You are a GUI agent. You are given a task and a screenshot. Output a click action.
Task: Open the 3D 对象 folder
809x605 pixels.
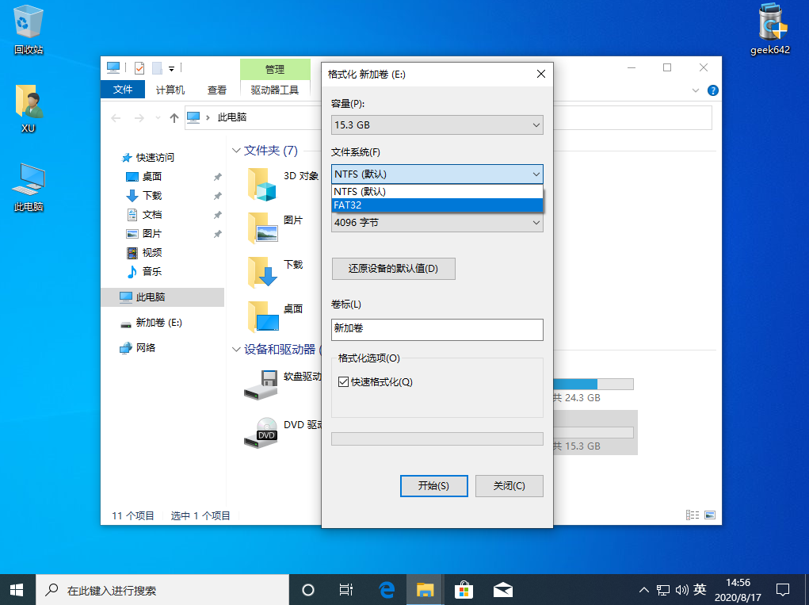283,184
